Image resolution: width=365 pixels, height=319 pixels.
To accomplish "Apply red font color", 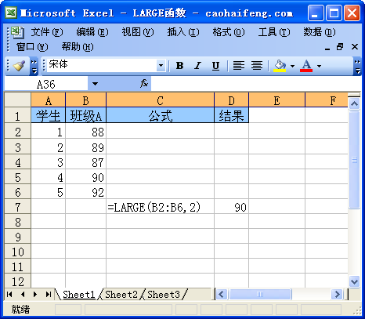I will click(306, 66).
